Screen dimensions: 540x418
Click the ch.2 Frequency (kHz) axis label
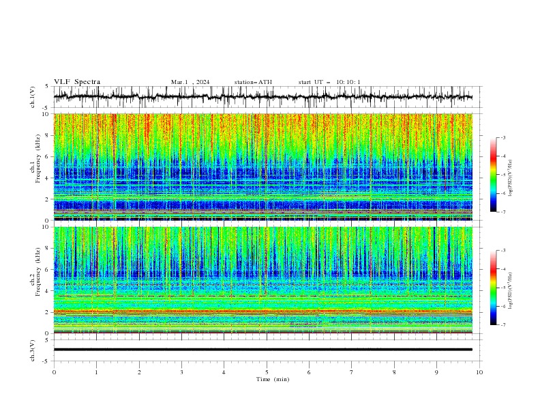click(36, 272)
